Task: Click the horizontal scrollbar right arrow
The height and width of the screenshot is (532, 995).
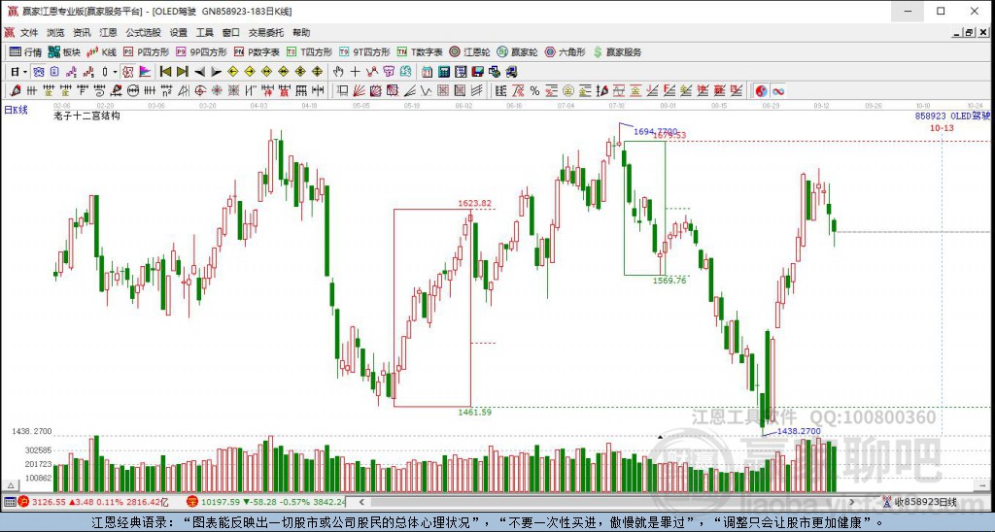Action: click(852, 502)
